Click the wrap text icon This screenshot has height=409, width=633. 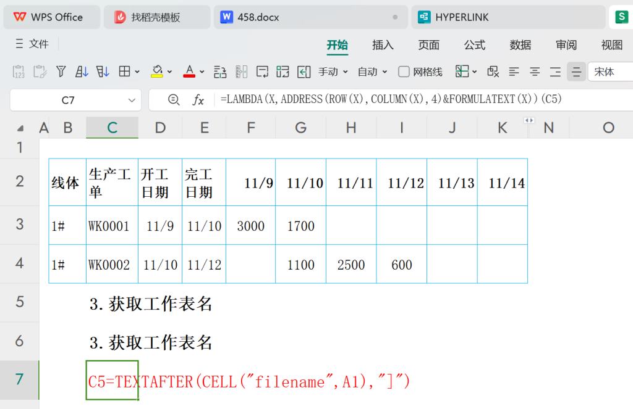point(262,72)
